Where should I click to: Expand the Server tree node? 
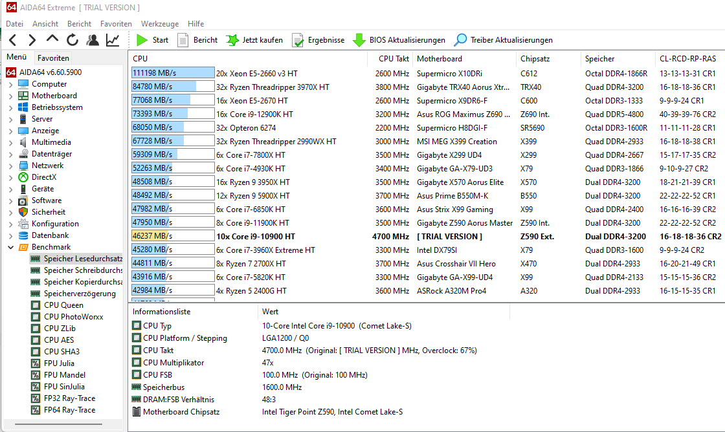(10, 119)
